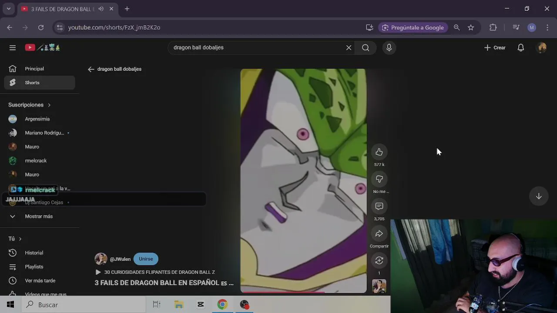
Task: Open Chrome three-dot menu
Action: 547,27
